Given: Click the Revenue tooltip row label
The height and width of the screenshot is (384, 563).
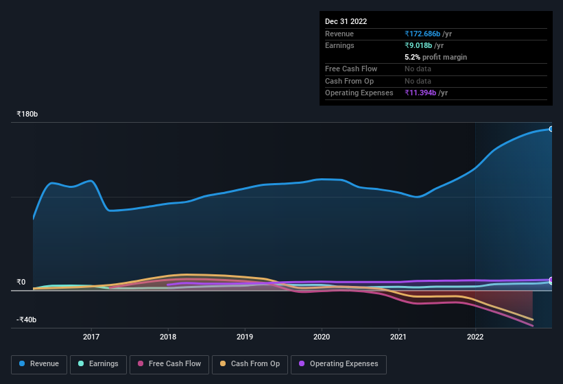Looking at the screenshot, I should pyautogui.click(x=339, y=34).
